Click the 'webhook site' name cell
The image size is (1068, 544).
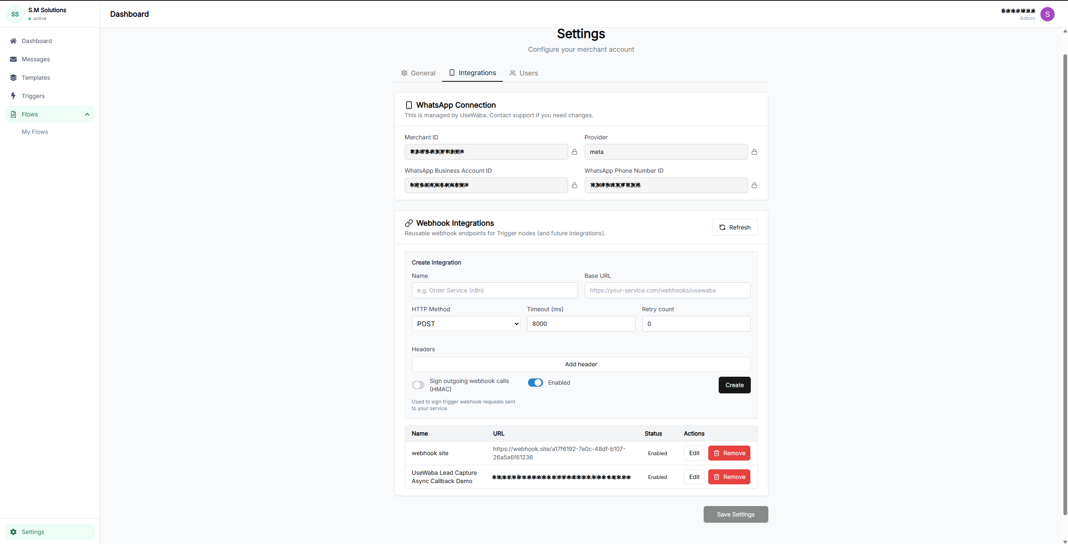430,453
